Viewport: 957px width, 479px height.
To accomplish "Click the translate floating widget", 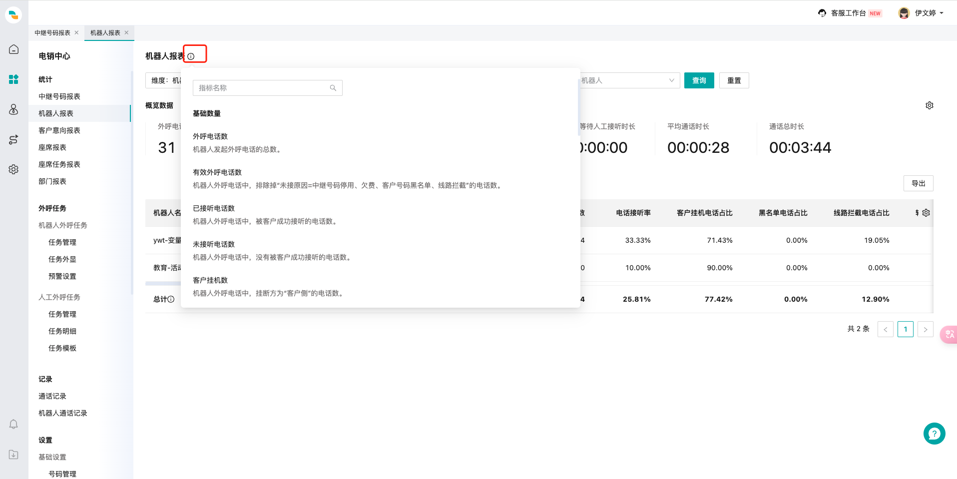I will click(x=949, y=334).
